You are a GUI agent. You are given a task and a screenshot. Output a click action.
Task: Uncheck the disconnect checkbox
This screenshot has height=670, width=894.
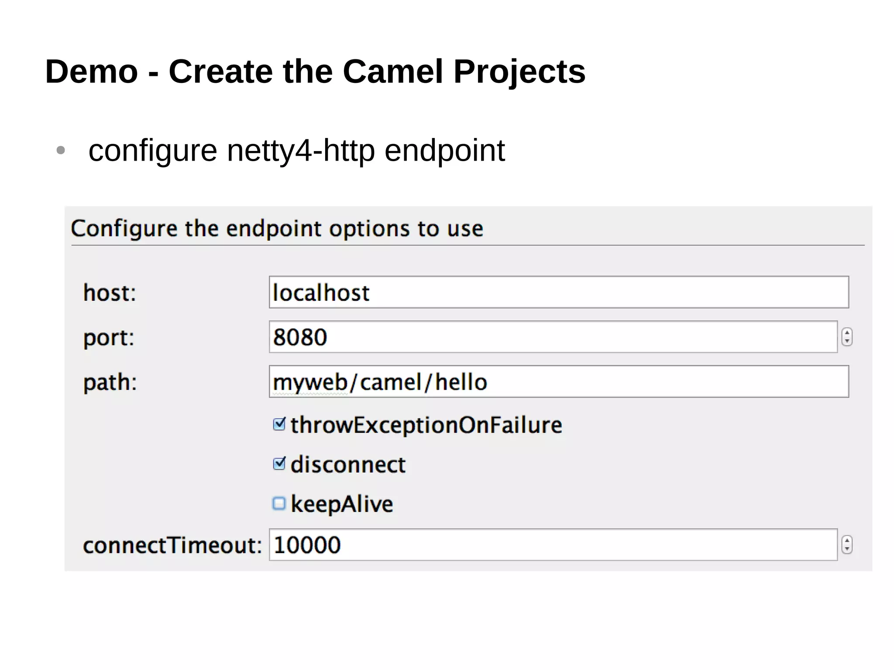(279, 464)
